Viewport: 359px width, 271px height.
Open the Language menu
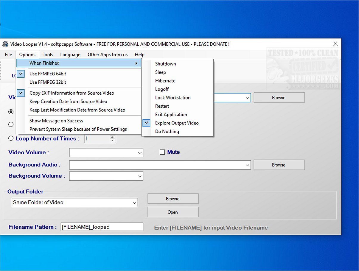(70, 54)
